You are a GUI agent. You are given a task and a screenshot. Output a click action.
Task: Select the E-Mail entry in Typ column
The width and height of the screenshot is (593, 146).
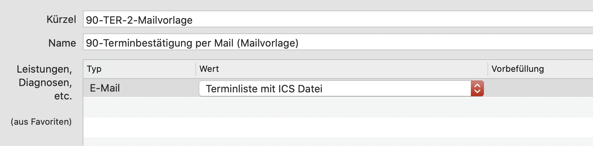tap(105, 88)
